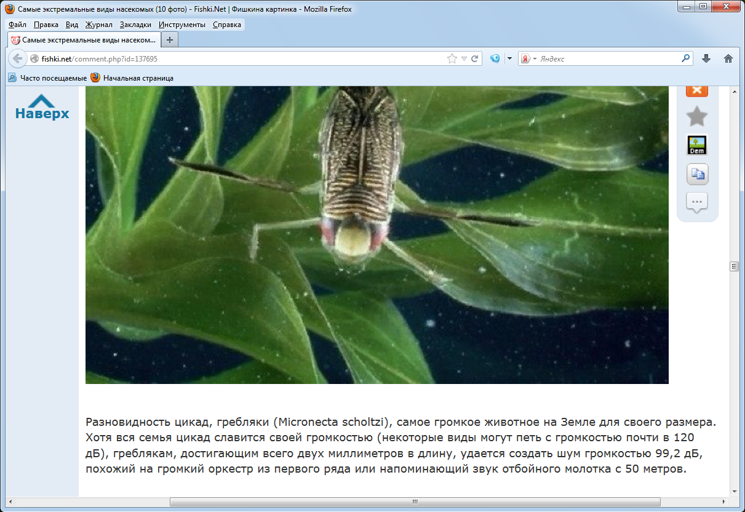
Task: Reload the current page
Action: click(x=475, y=59)
